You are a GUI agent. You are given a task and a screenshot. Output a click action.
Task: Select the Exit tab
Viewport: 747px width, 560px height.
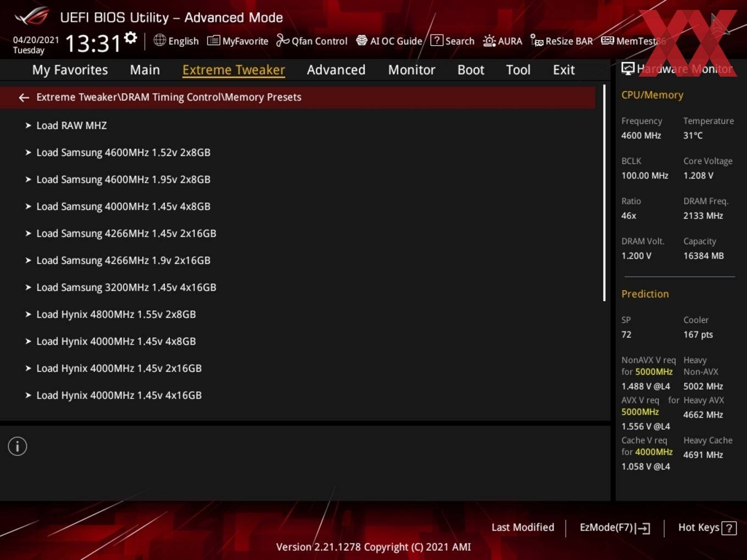click(x=564, y=70)
